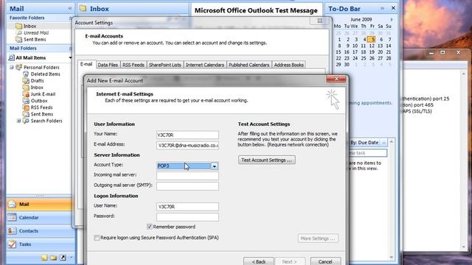The height and width of the screenshot is (265, 472).
Task: Click the Cancel button
Action: 325,261
